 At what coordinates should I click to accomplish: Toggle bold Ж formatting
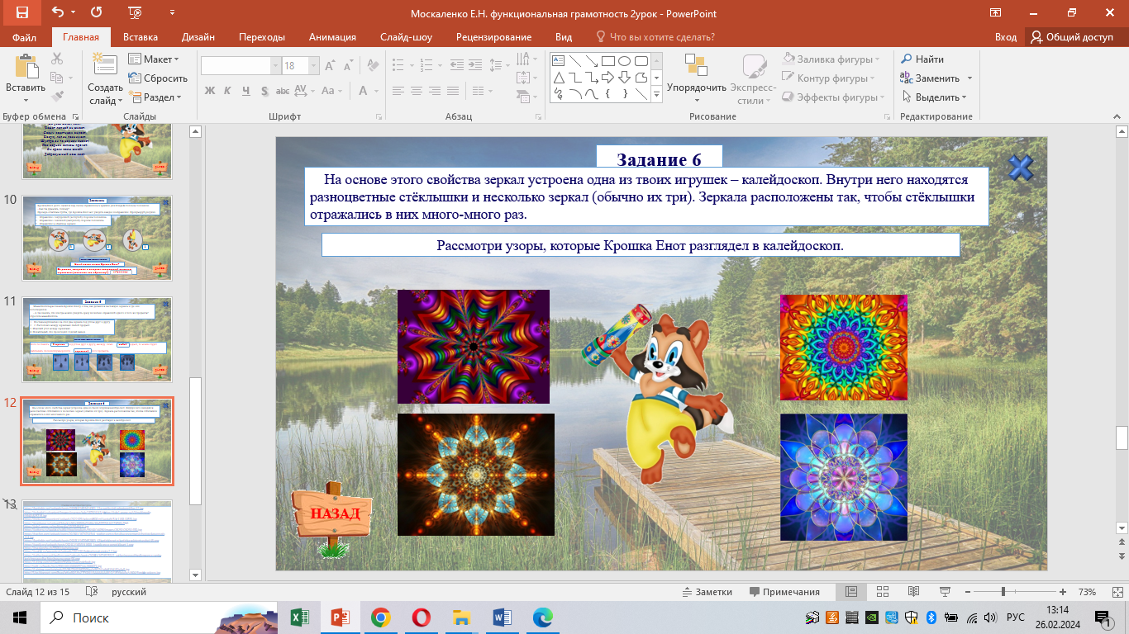209,91
